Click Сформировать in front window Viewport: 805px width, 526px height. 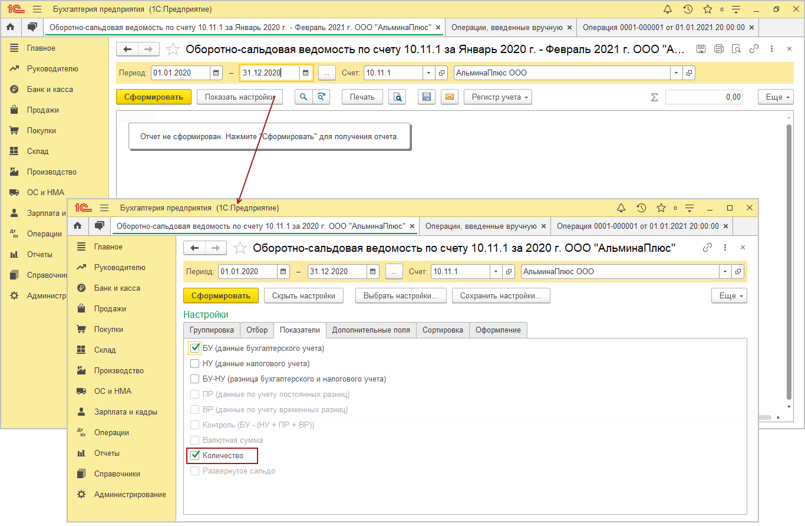click(x=221, y=295)
